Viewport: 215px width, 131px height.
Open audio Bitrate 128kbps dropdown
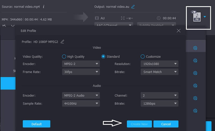(x=159, y=103)
